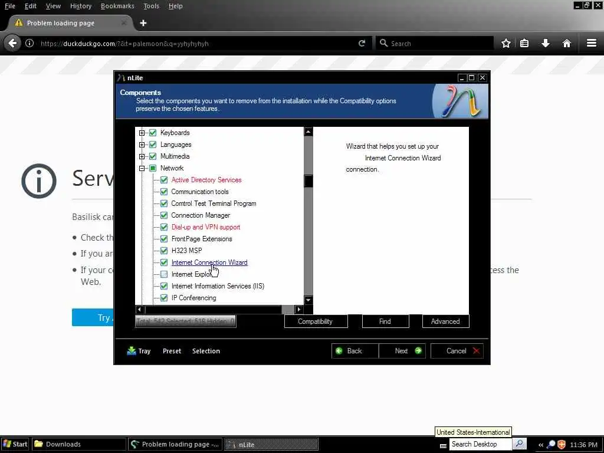Open a new tab with the plus icon
Viewport: 604px width, 453px height.
click(143, 23)
